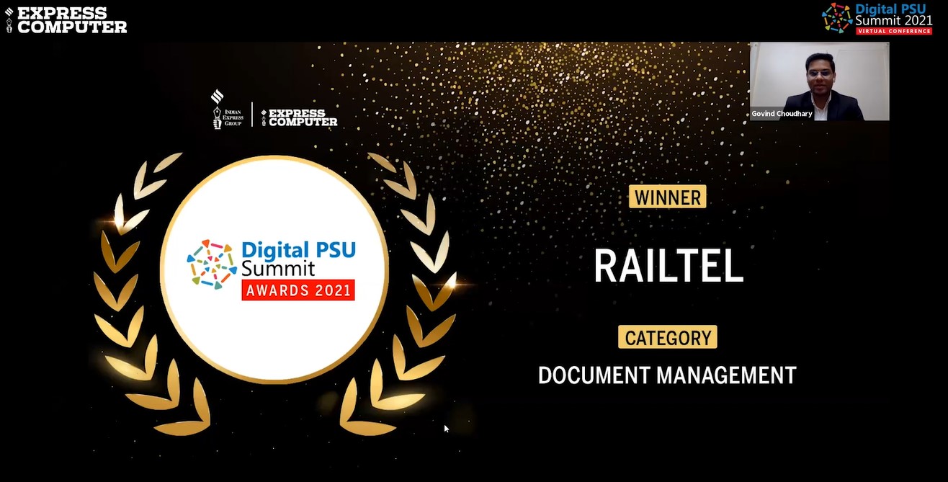948x482 pixels.
Task: Select the RAILTEL winner text
Action: 668,266
